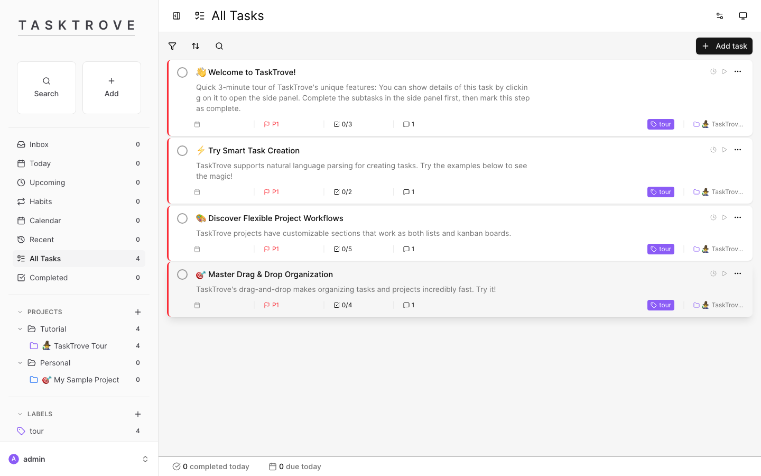Open more options for Master Drag & Drop Organization
The height and width of the screenshot is (476, 761).
click(738, 273)
